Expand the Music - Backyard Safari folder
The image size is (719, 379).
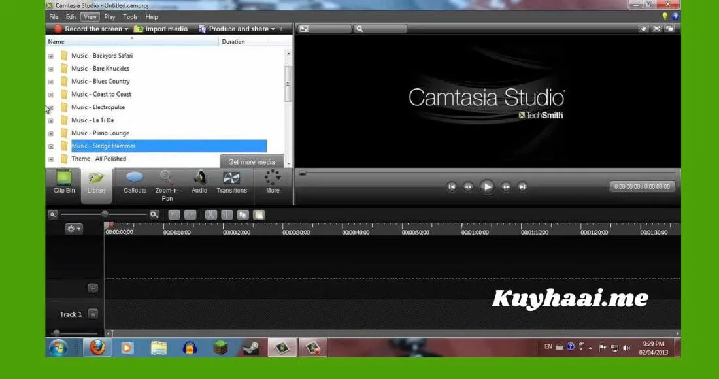51,56
